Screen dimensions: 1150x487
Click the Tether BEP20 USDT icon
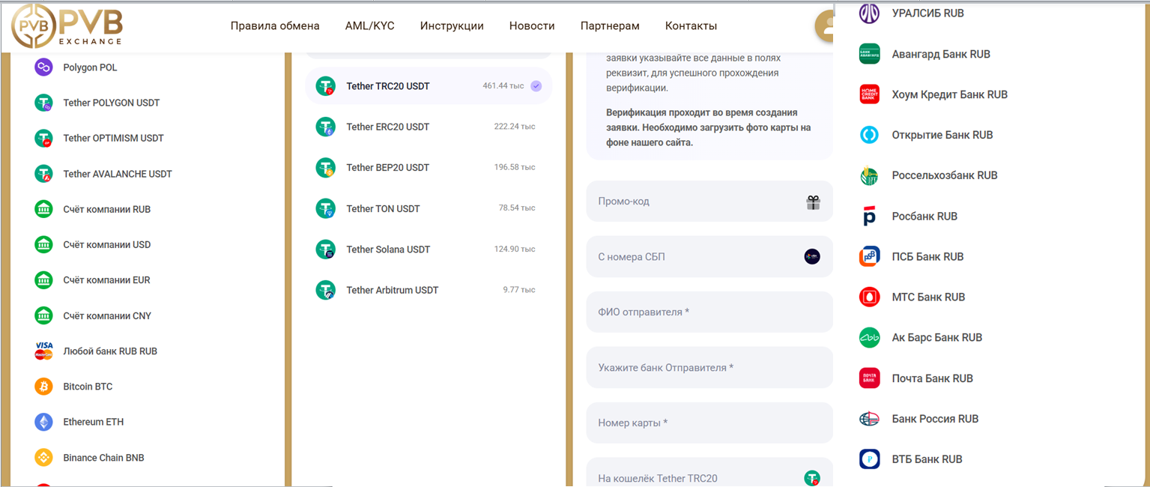(x=325, y=167)
